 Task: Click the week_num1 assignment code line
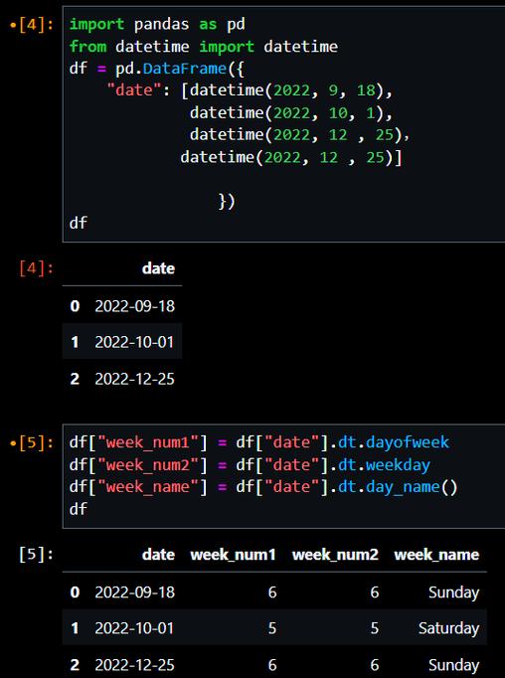259,442
